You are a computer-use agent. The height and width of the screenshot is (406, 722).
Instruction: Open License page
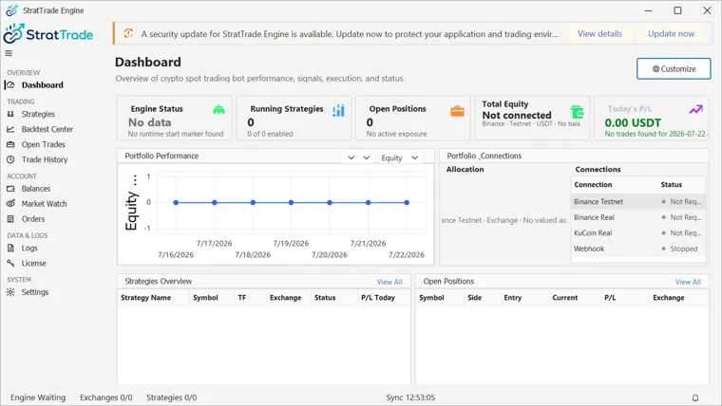tap(33, 263)
